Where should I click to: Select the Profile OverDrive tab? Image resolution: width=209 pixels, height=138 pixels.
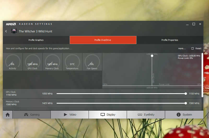pos(103,40)
